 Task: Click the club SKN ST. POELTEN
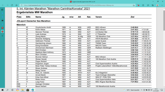tap(103, 77)
